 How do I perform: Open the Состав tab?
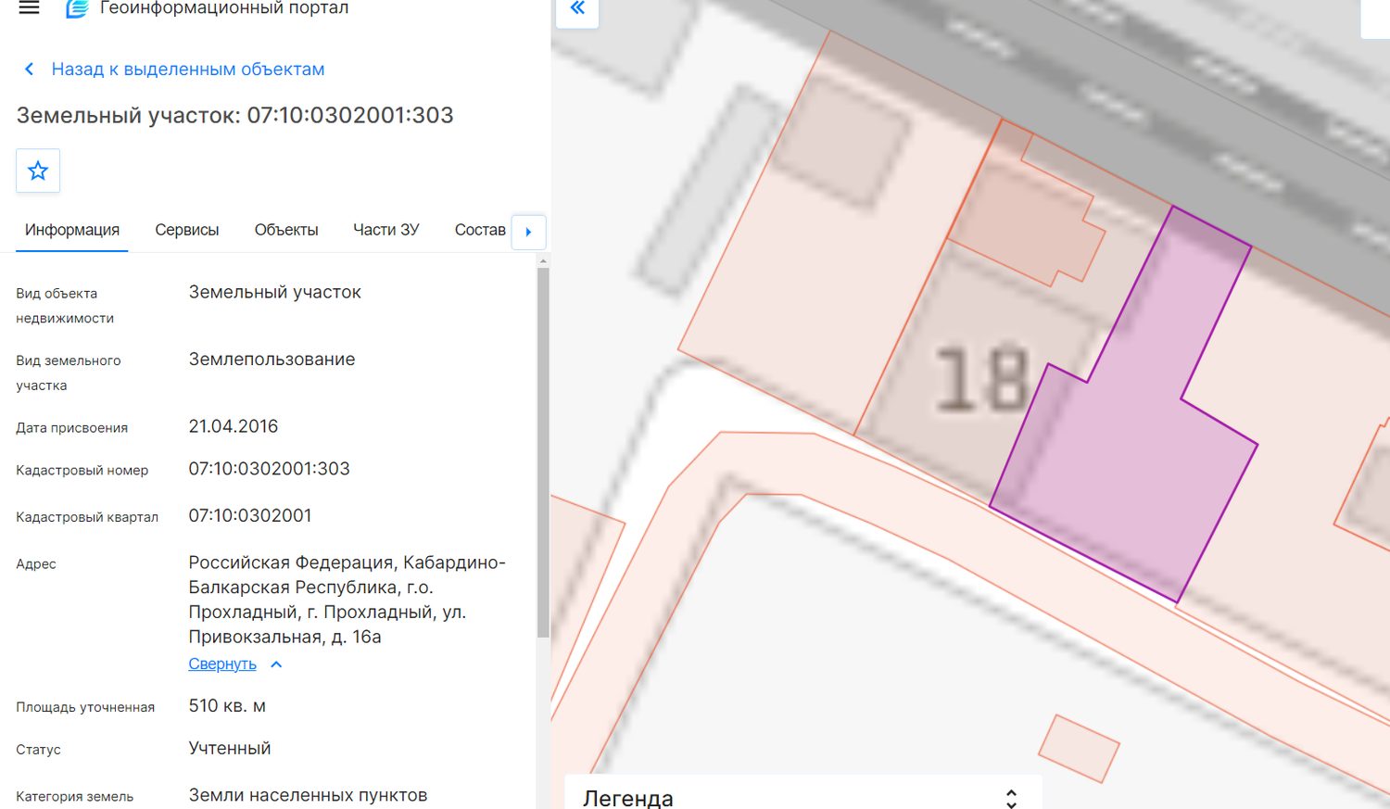click(x=480, y=230)
